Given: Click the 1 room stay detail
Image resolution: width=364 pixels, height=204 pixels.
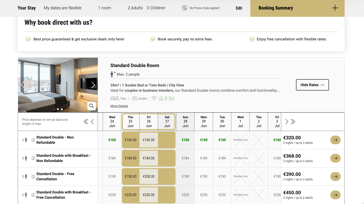Looking at the screenshot, I should 105,8.
